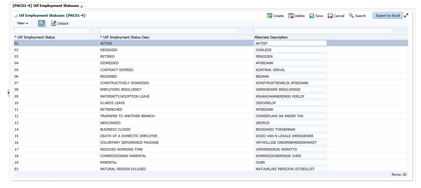Click the Export to Excel button

point(388,16)
